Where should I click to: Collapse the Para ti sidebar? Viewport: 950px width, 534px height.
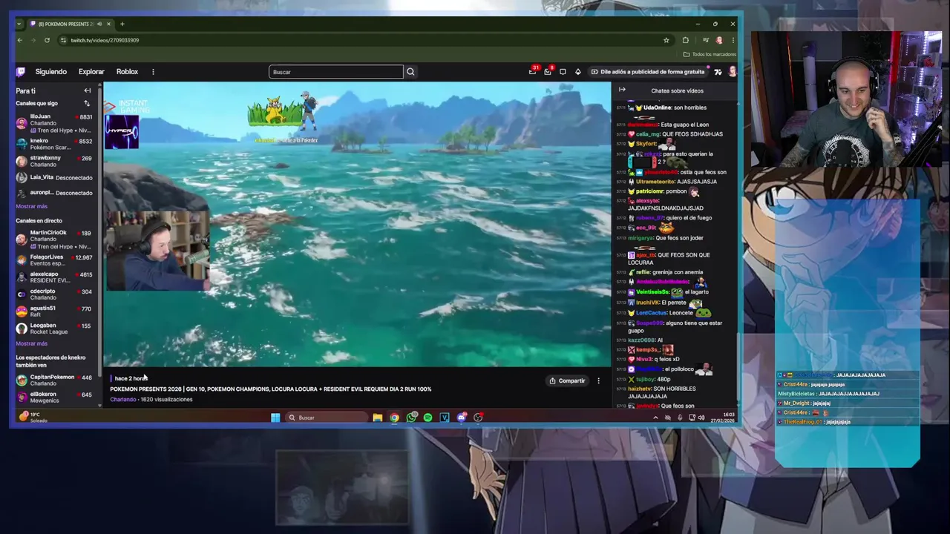point(87,90)
